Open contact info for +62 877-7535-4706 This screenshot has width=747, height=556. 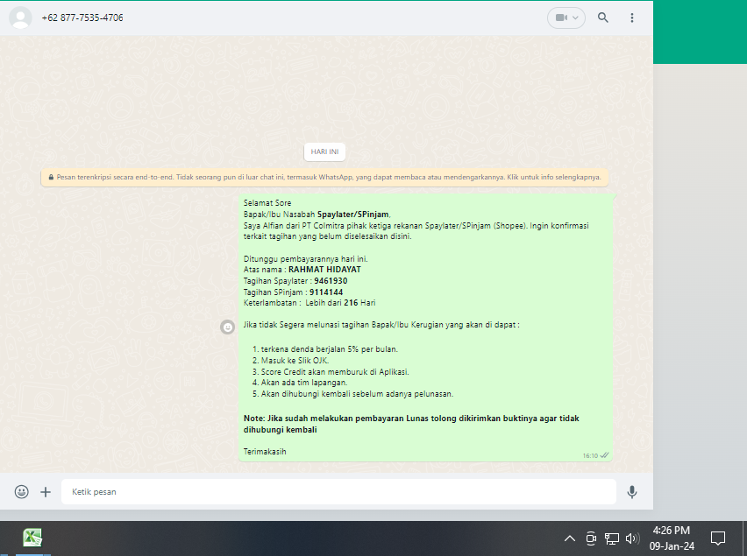coord(82,18)
